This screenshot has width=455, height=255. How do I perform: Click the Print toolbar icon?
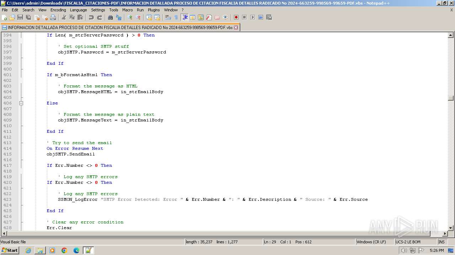pos(53,17)
